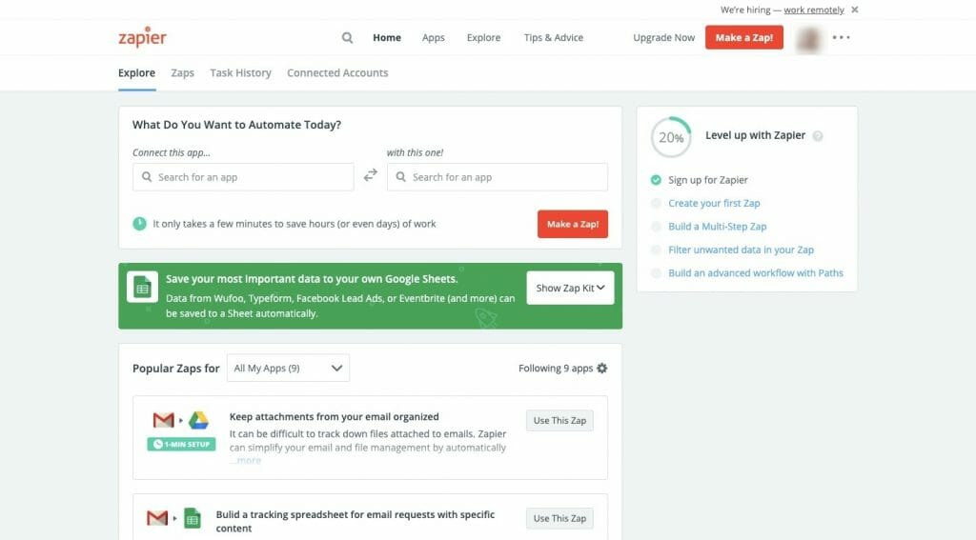The height and width of the screenshot is (540, 976).
Task: Click Make a Zap! in automate card
Action: (573, 224)
